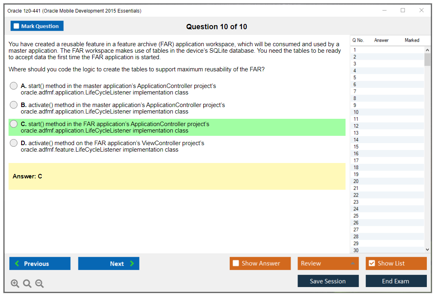Click the question list scroll down arrow
This screenshot has width=437, height=298.
pyautogui.click(x=427, y=250)
